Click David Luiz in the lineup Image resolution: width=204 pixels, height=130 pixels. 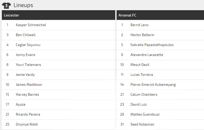[x=139, y=104]
